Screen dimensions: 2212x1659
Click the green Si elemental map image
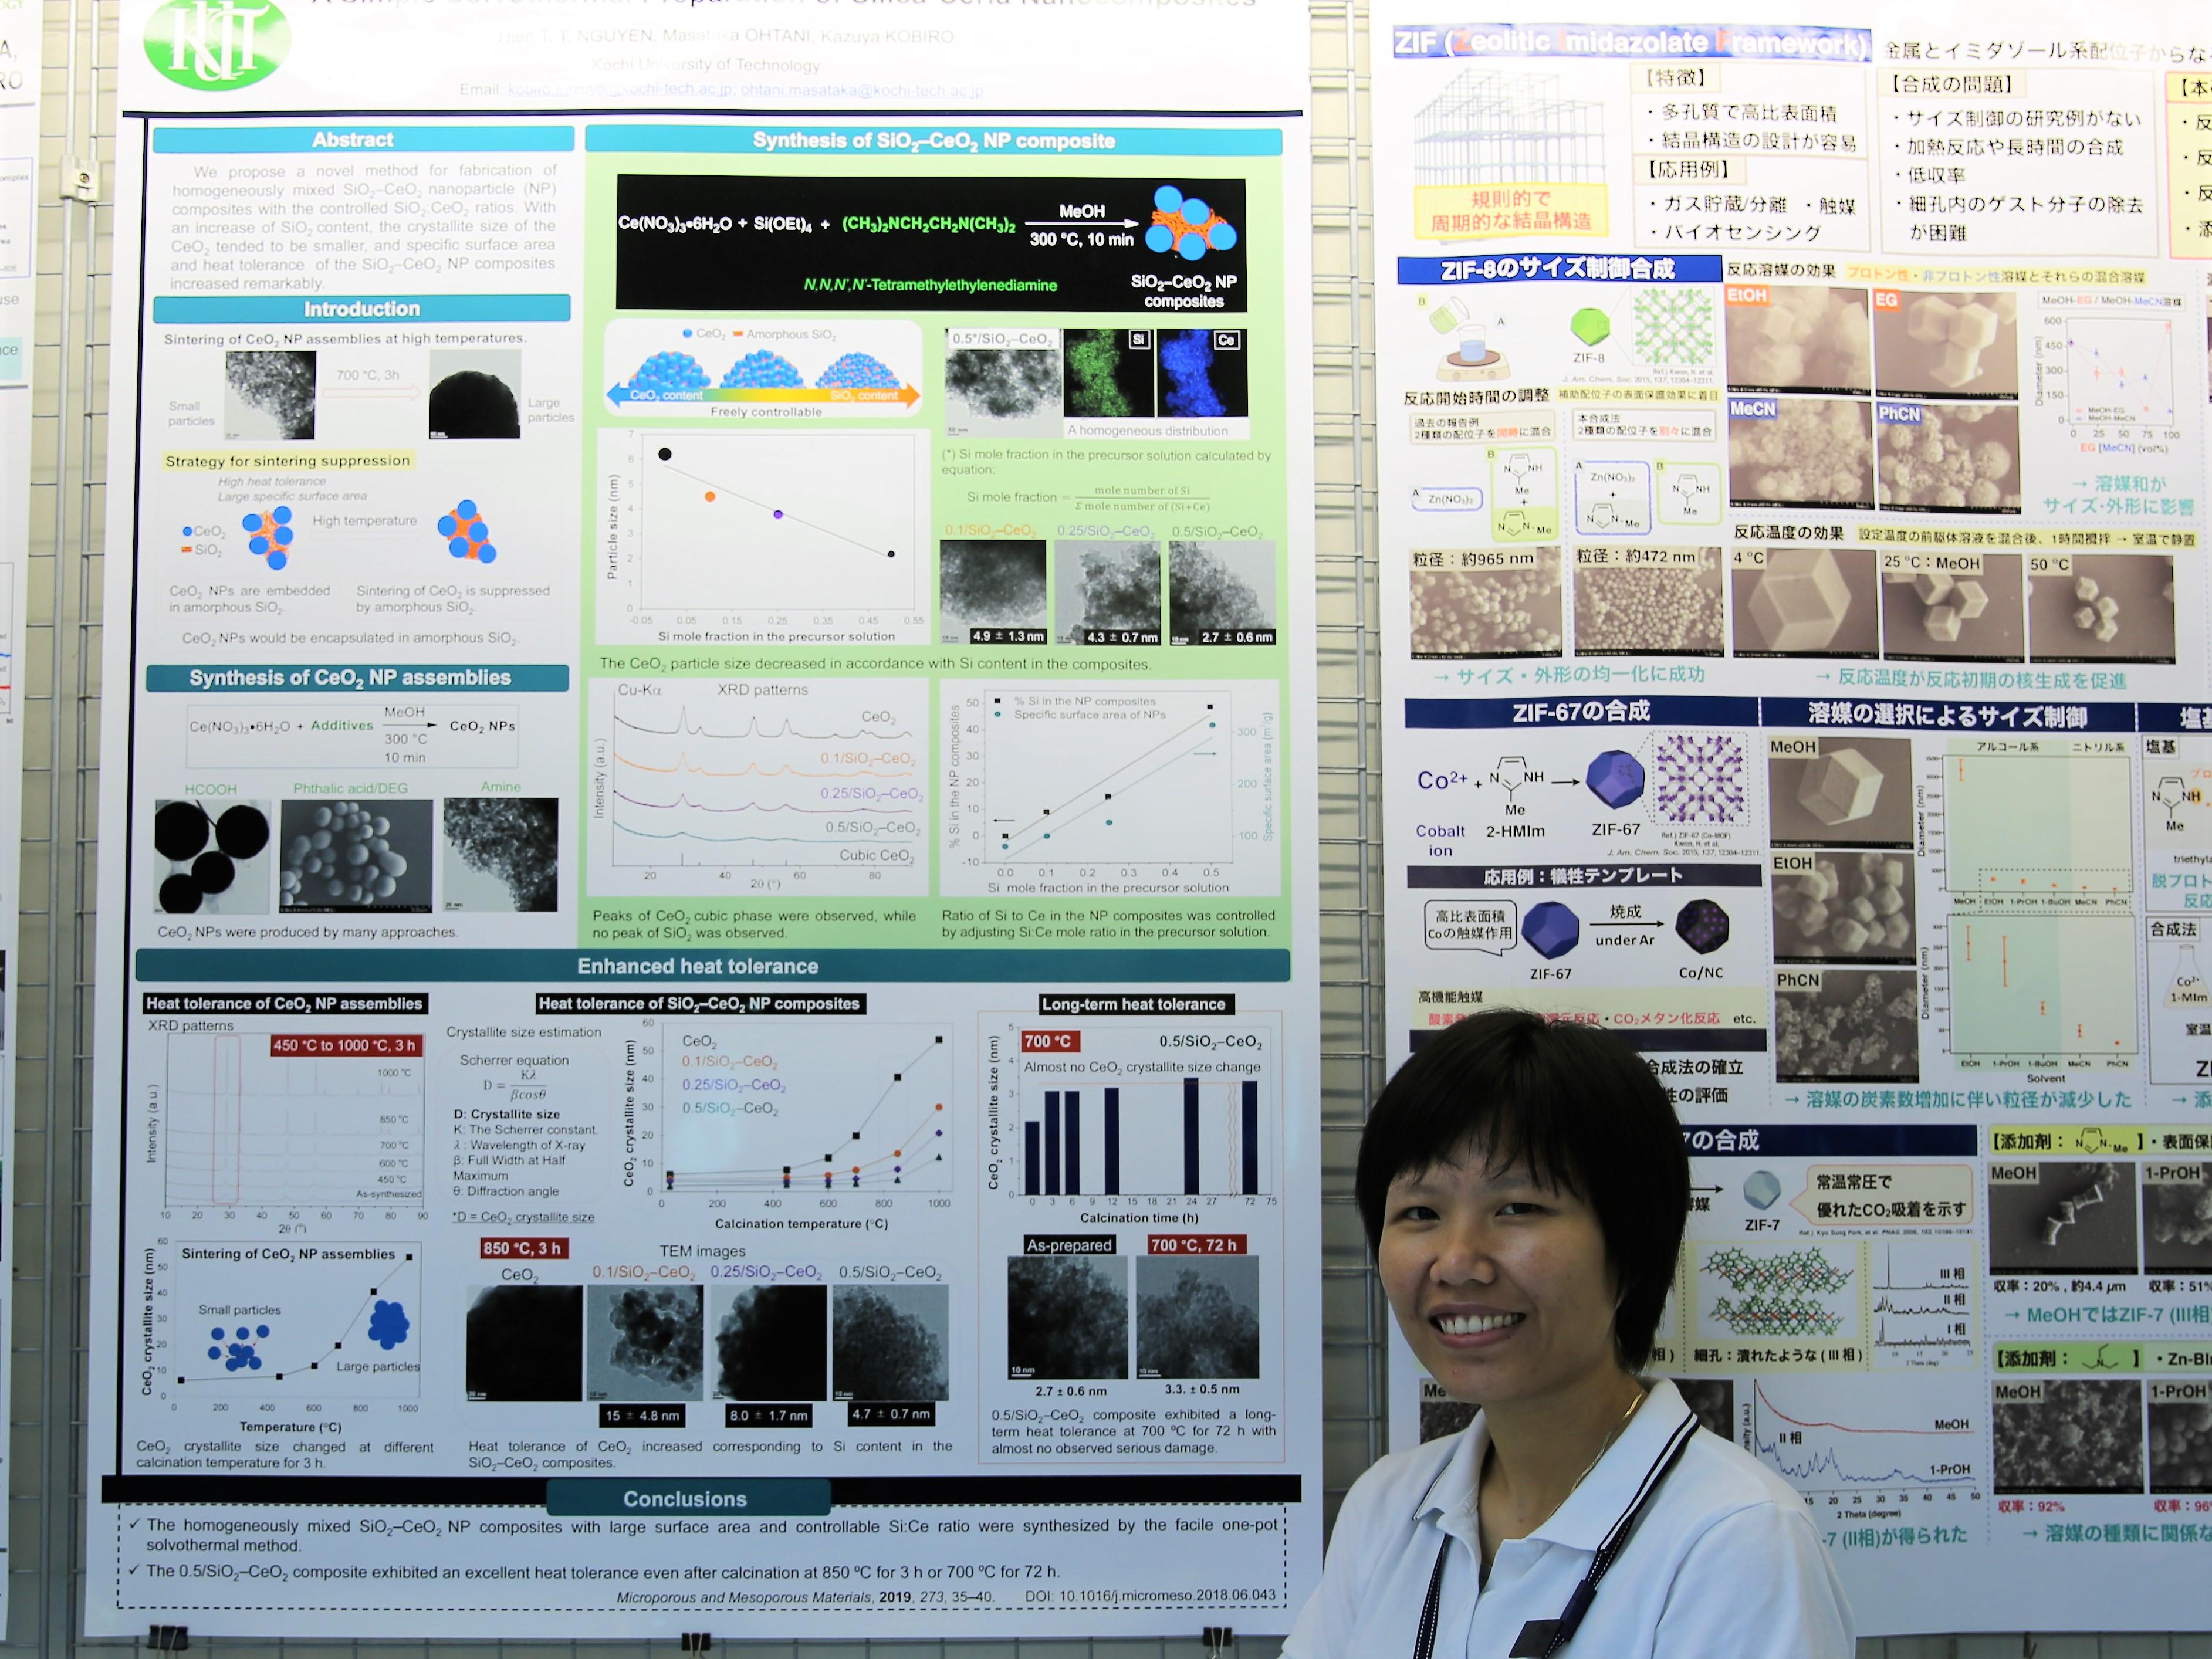(1107, 373)
